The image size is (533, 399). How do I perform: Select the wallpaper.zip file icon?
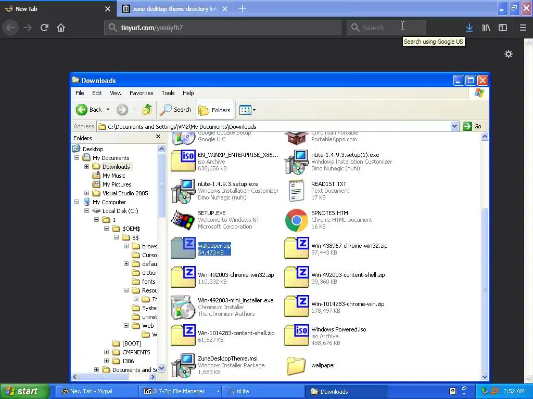click(183, 248)
